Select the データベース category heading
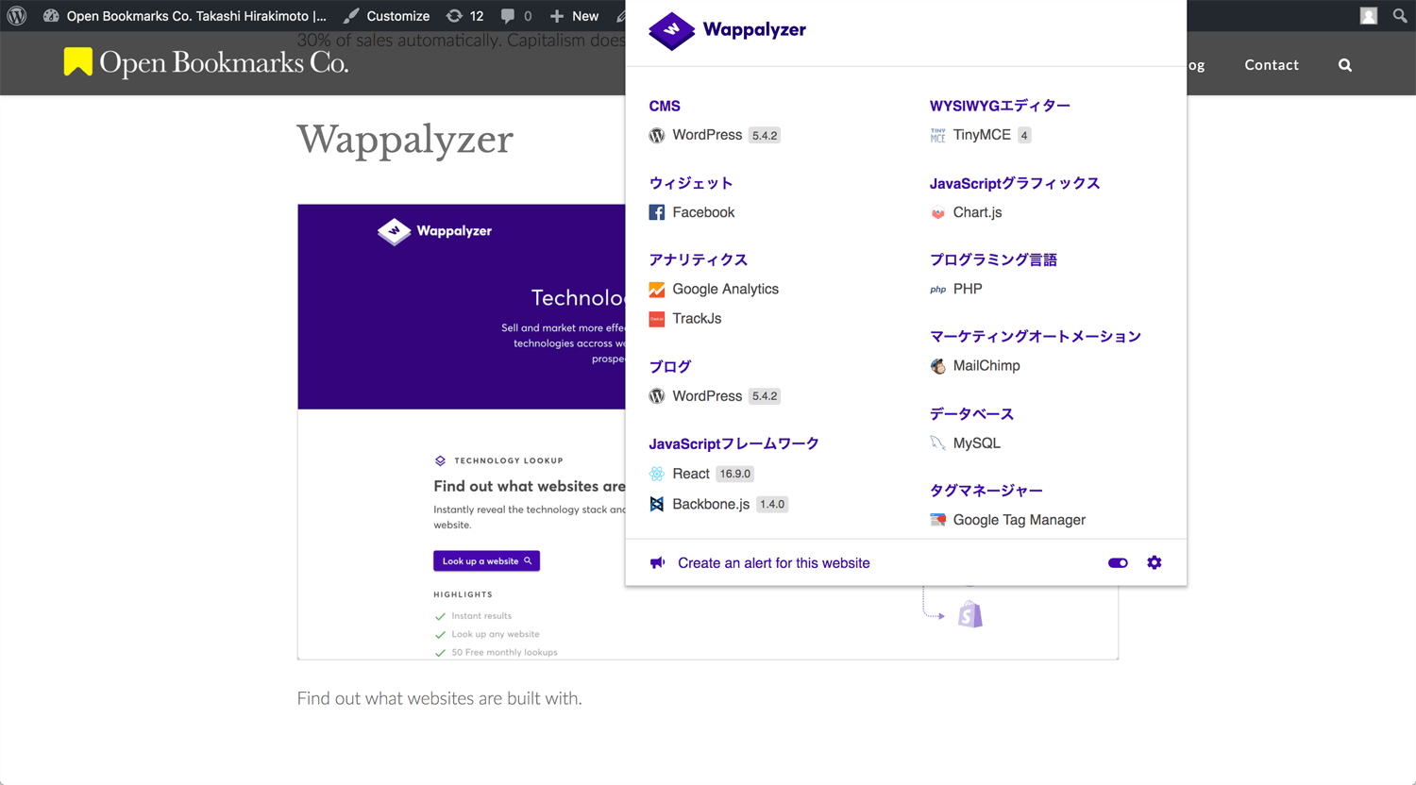 pyautogui.click(x=971, y=413)
